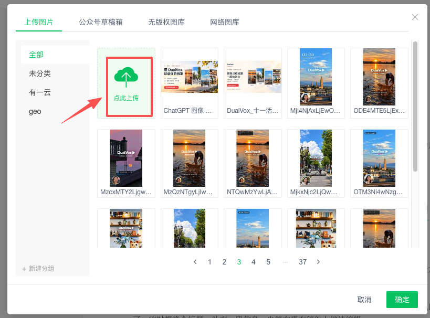Image resolution: width=430 pixels, height=318 pixels.
Task: Choose the MjkxNjc2LjQw image thumbnail
Action: click(x=316, y=163)
